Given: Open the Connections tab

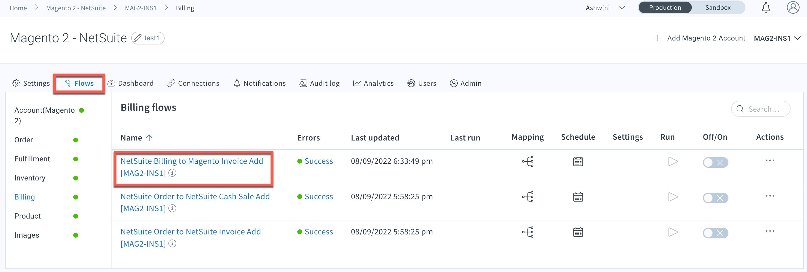Looking at the screenshot, I should [193, 83].
